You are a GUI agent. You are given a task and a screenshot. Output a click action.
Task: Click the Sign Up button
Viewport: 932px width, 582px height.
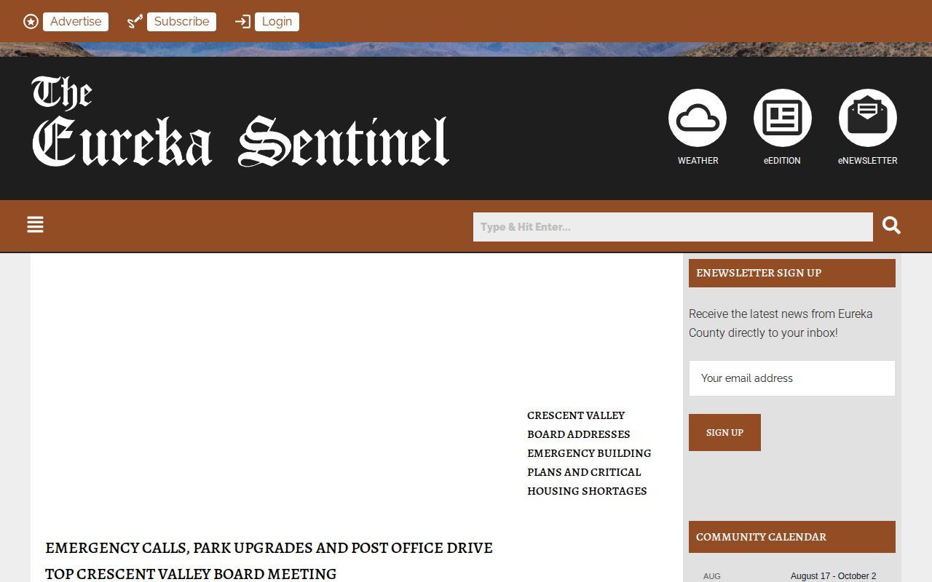[724, 432]
